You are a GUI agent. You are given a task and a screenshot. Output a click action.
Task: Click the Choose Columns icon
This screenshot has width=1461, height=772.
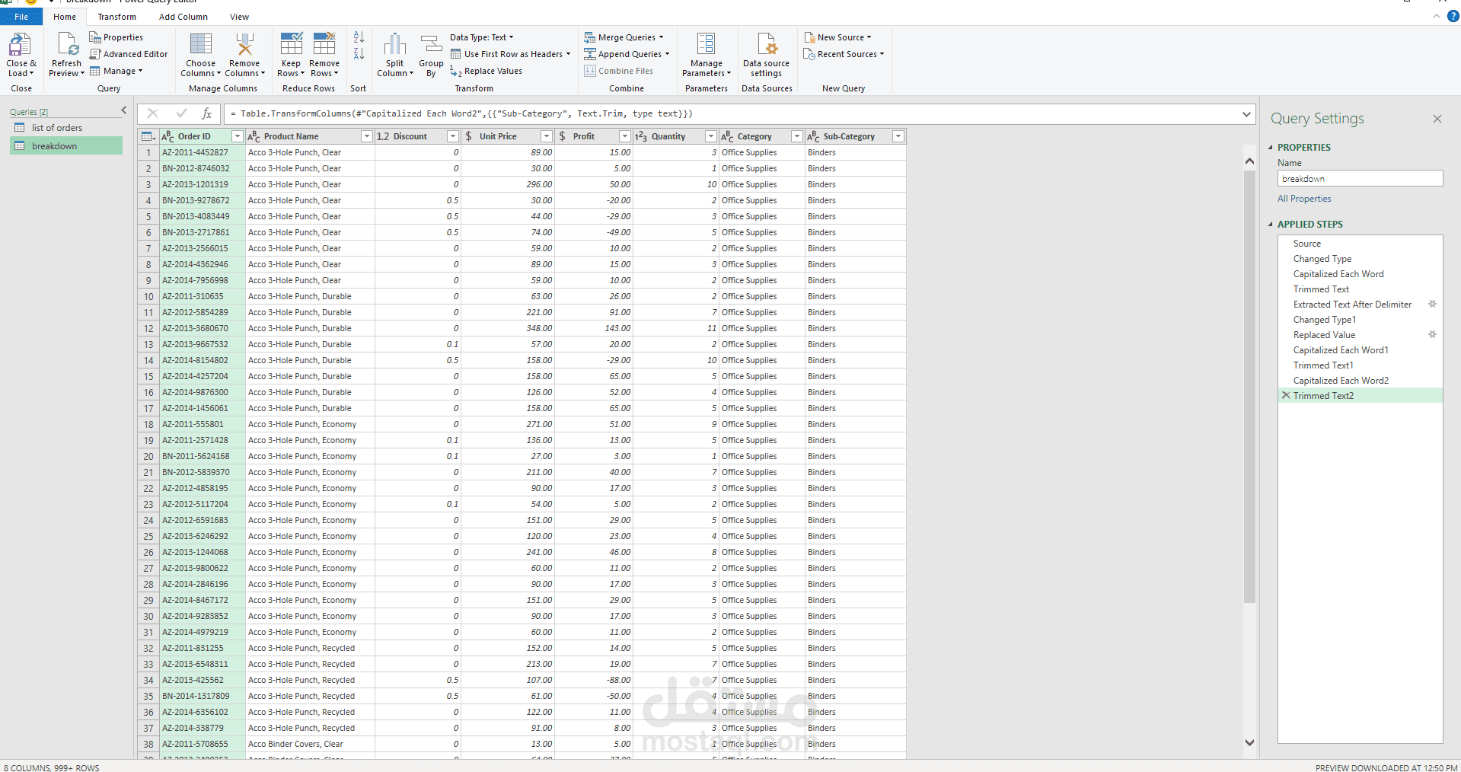coord(201,45)
